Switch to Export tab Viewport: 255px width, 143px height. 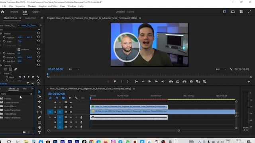(36, 12)
